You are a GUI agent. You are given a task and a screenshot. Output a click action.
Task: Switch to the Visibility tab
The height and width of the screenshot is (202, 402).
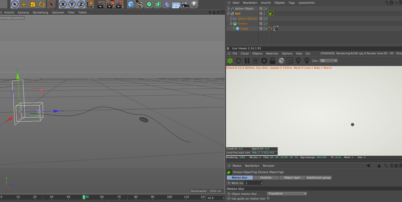click(x=266, y=177)
